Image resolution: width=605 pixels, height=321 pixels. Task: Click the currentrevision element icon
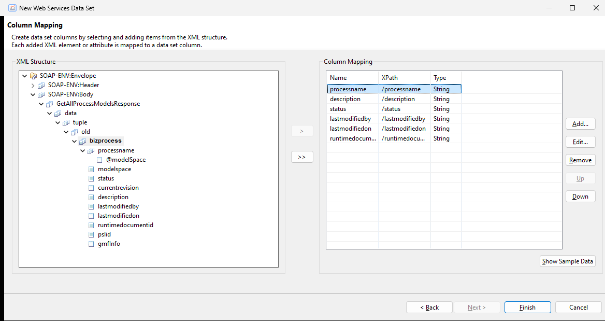[91, 188]
